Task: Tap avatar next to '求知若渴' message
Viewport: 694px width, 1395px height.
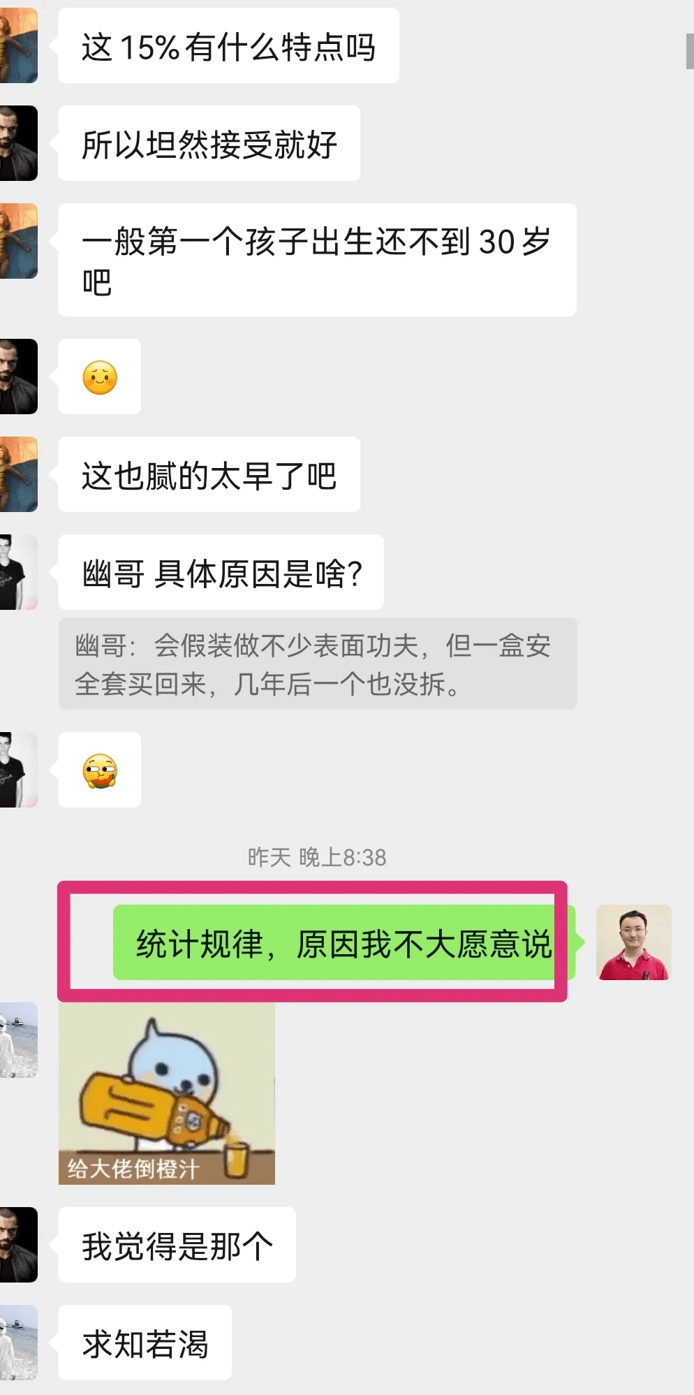Action: 19,1343
